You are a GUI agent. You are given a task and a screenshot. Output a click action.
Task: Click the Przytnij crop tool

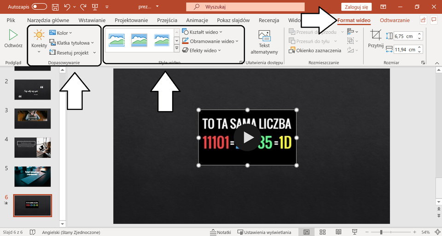coord(376,39)
